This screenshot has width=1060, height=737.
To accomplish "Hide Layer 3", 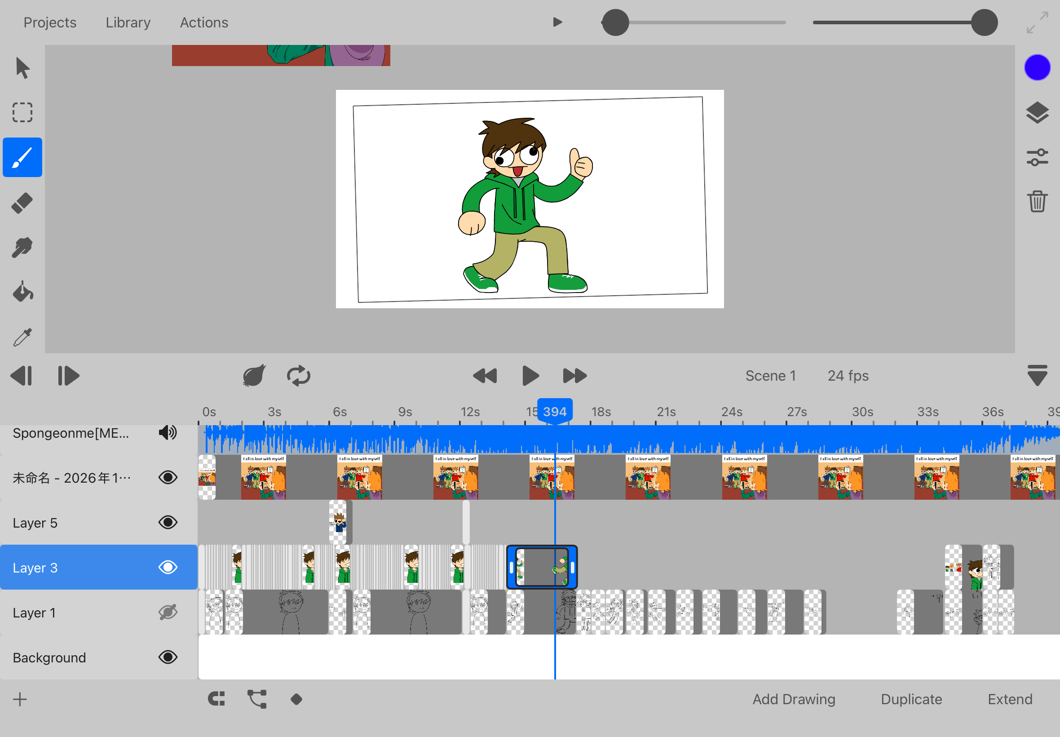I will coord(168,567).
